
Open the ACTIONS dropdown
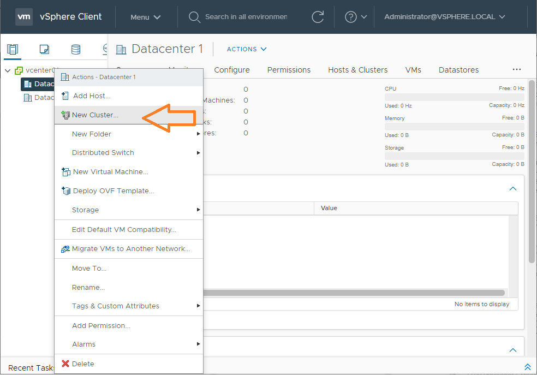click(x=247, y=49)
